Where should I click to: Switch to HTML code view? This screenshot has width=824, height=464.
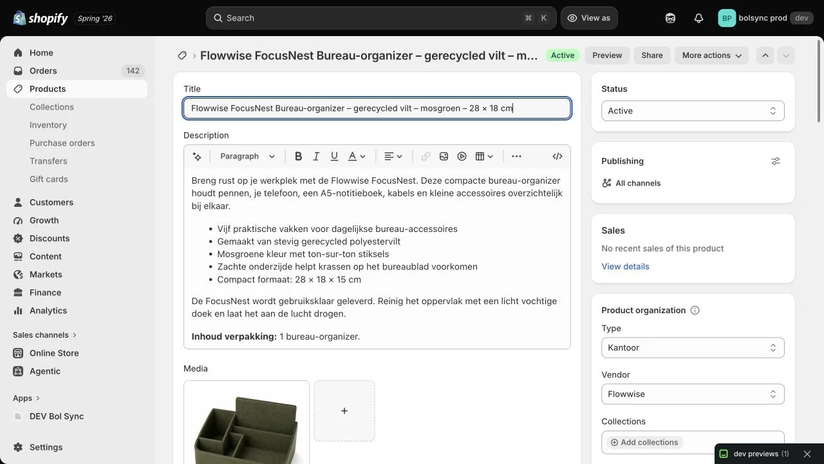tap(557, 156)
